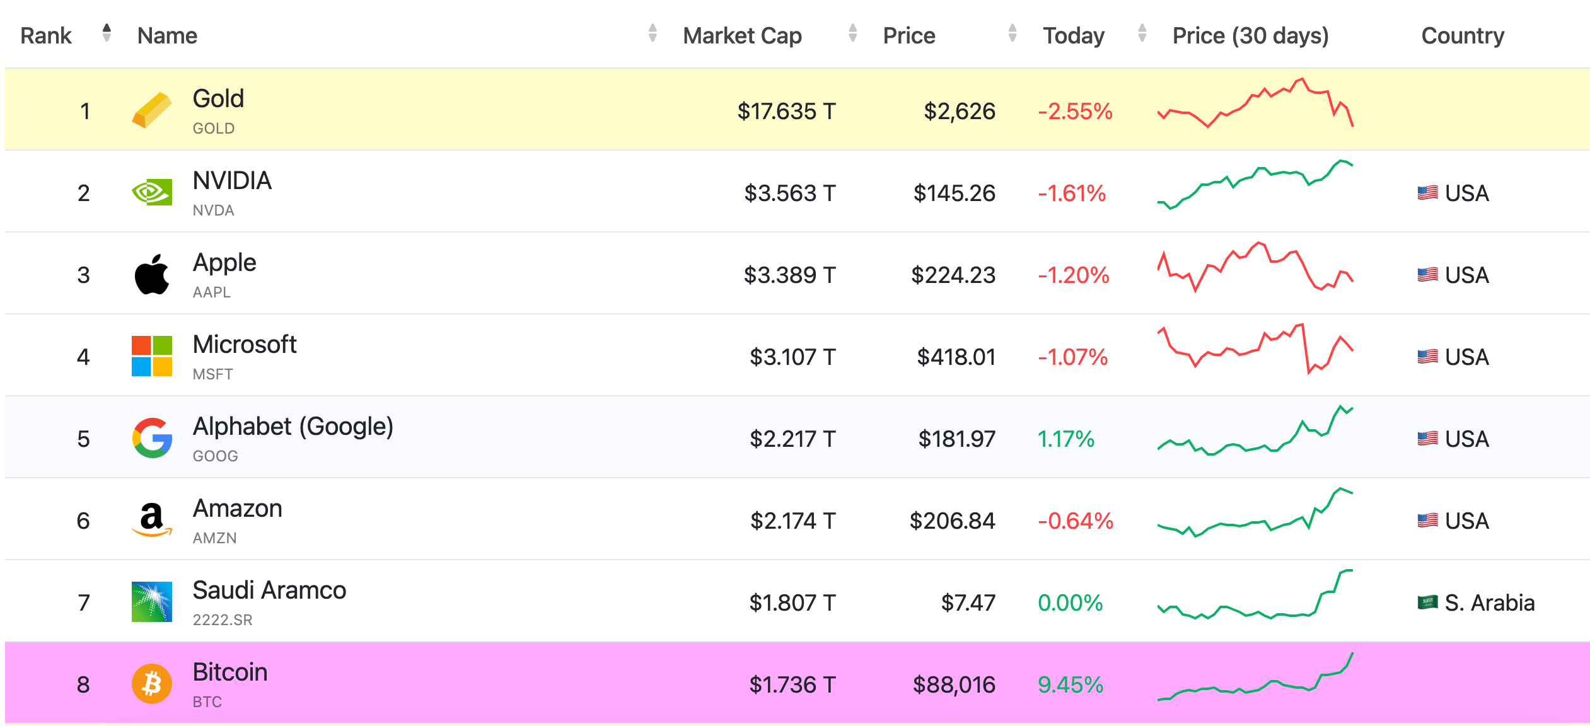Sort by Price using sort arrows
Screen dimensions: 1590x726
click(1013, 33)
